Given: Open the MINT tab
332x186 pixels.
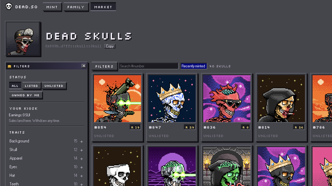Looking at the screenshot, I should click(x=52, y=7).
